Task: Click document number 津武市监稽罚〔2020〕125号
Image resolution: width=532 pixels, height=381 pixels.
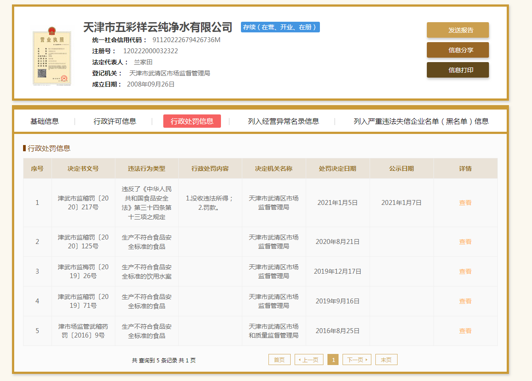Action: (83, 242)
